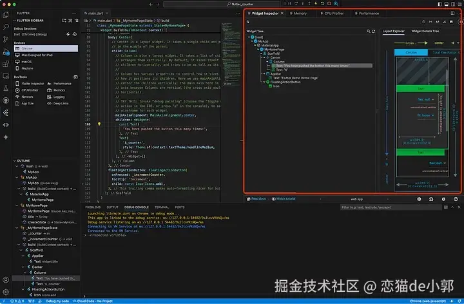Viewport: 464px width, 304px height.
Task: Collapse the FLUTTER SIDEBAR section
Action: point(14,21)
